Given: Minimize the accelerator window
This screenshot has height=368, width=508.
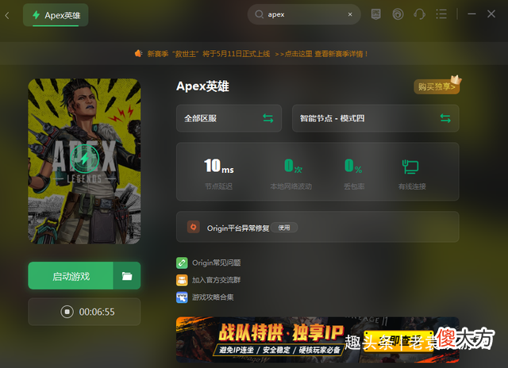Looking at the screenshot, I should tap(471, 14).
